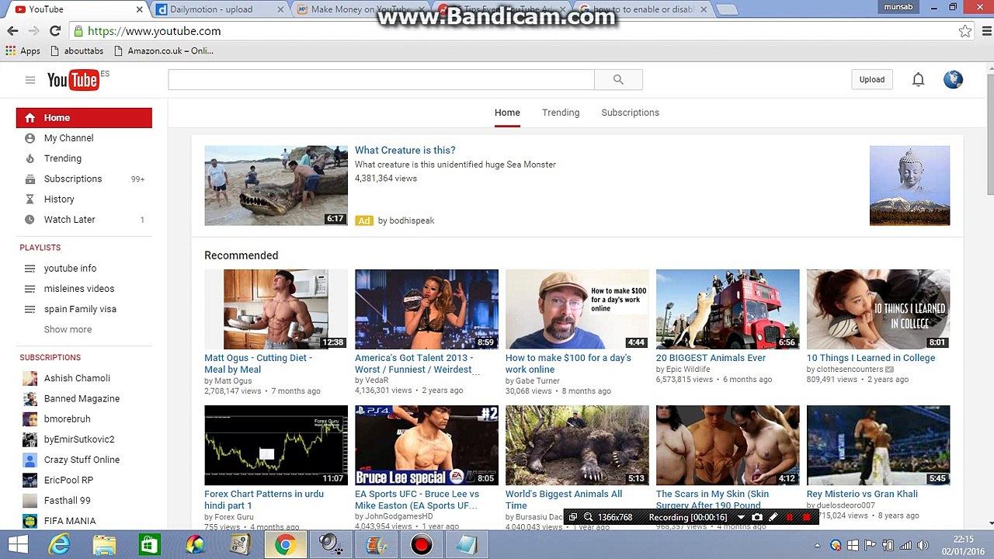The image size is (994, 559).
Task: Open the Bandicam red record taskbar icon
Action: pos(421,545)
